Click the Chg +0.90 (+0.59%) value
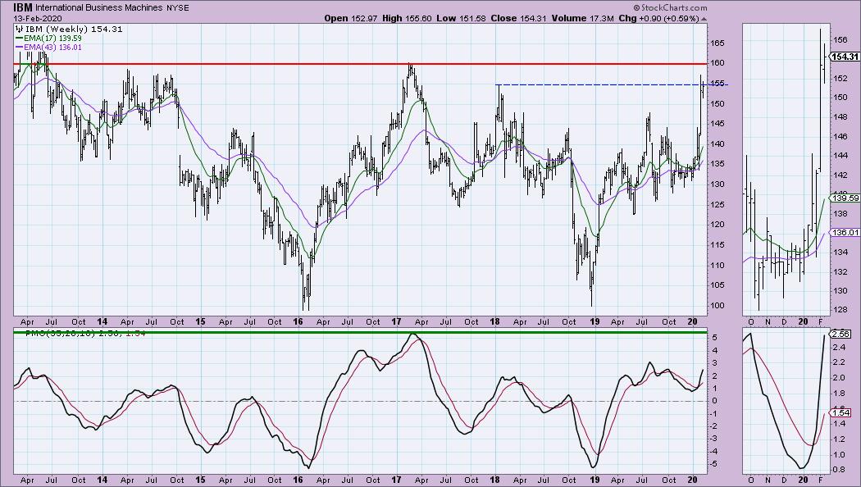This screenshot has width=861, height=487. click(659, 18)
